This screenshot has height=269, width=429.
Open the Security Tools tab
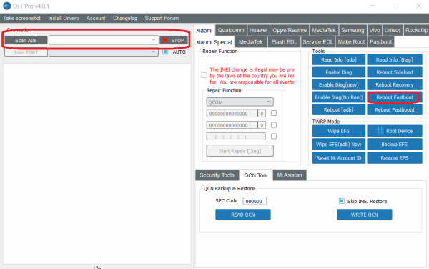pyautogui.click(x=217, y=175)
